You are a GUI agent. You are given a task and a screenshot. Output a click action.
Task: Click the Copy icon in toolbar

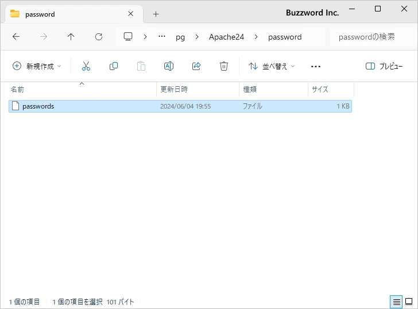point(114,66)
